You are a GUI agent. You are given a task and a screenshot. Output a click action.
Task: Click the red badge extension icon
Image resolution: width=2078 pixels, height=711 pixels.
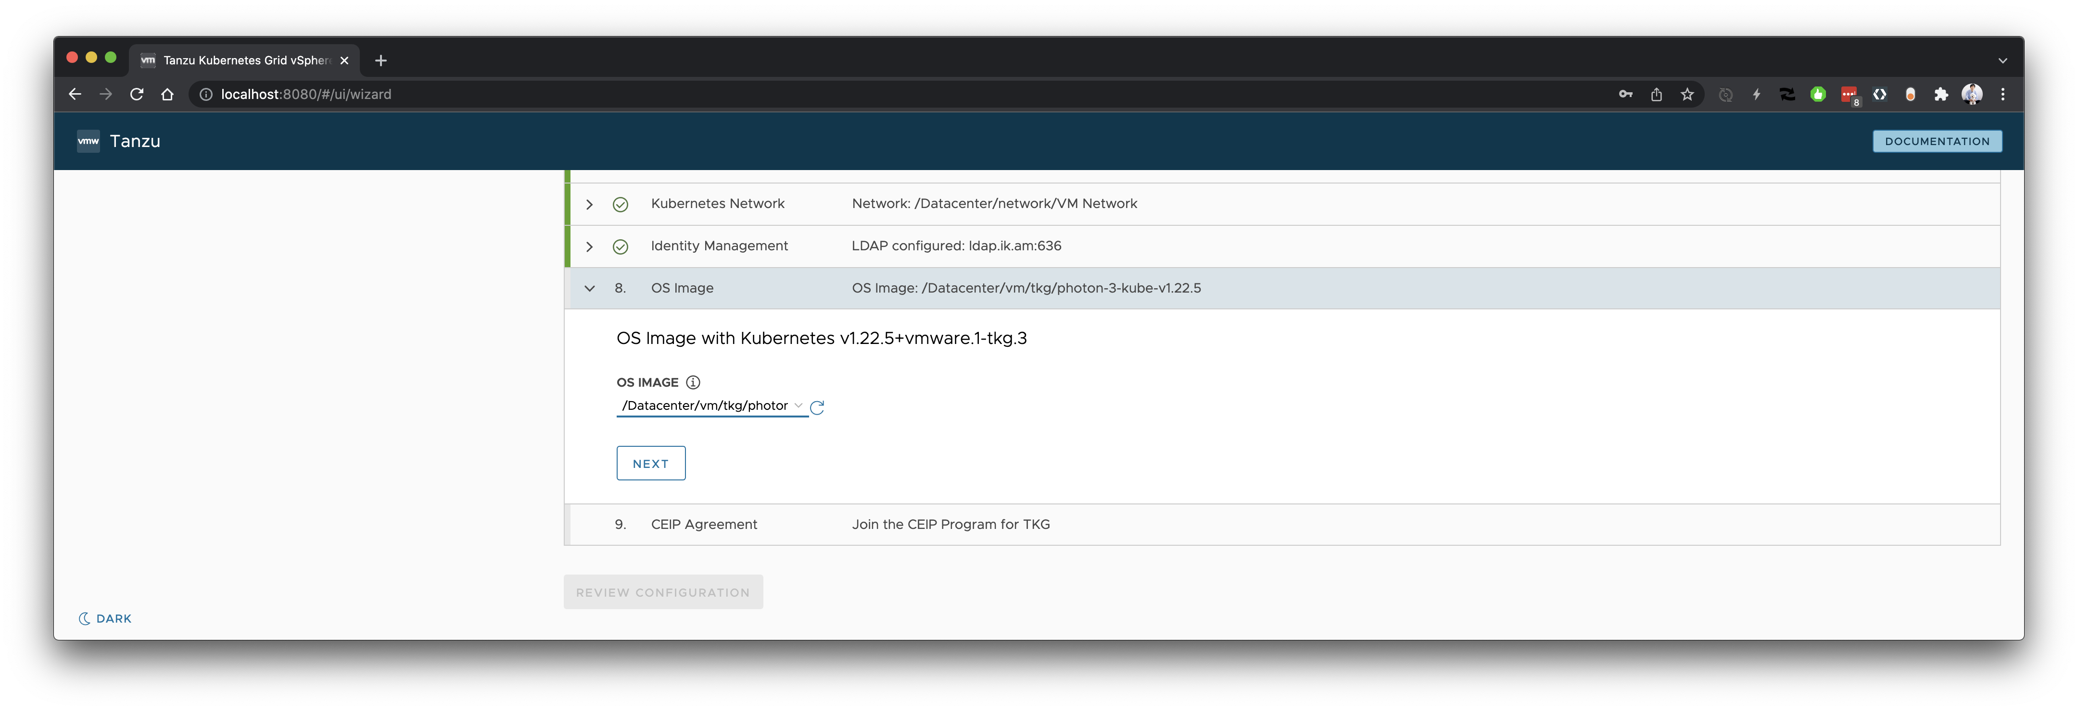click(x=1849, y=95)
